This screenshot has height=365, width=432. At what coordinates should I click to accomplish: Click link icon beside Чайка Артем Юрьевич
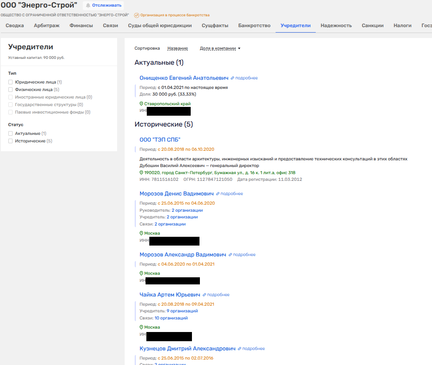coord(204,295)
